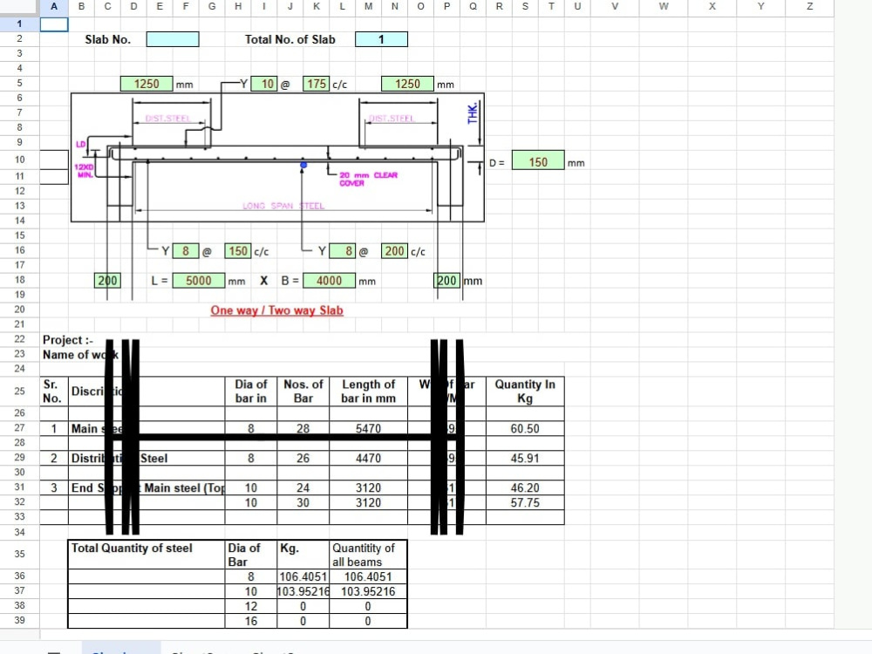The width and height of the screenshot is (872, 654).
Task: Select column header A
Action: click(54, 7)
